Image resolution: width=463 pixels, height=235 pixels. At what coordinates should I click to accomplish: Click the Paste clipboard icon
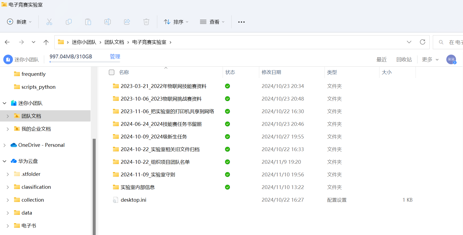[x=88, y=22]
